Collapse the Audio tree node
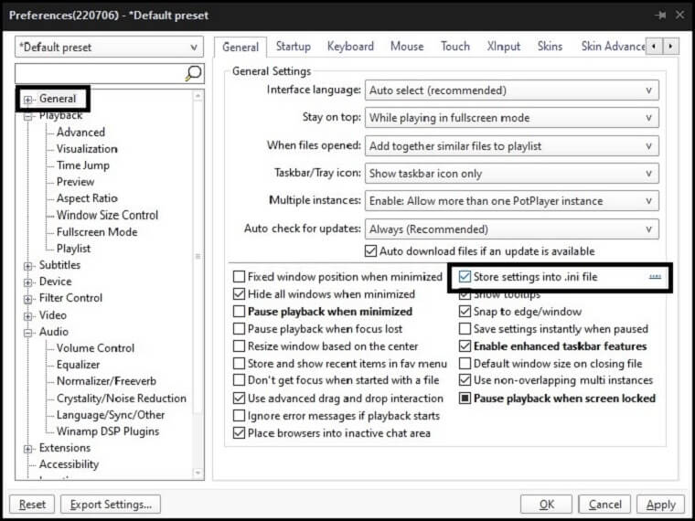The width and height of the screenshot is (695, 521). tap(28, 333)
